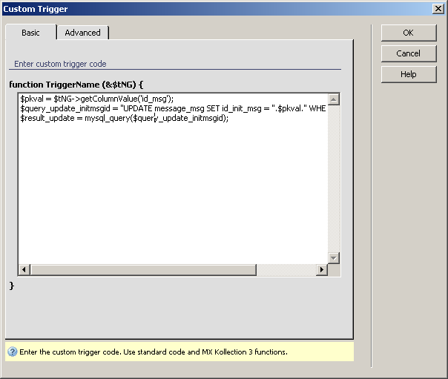Viewport: 448px width, 379px height.
Task: Place cursor in the $pkval code line
Action: click(96, 99)
